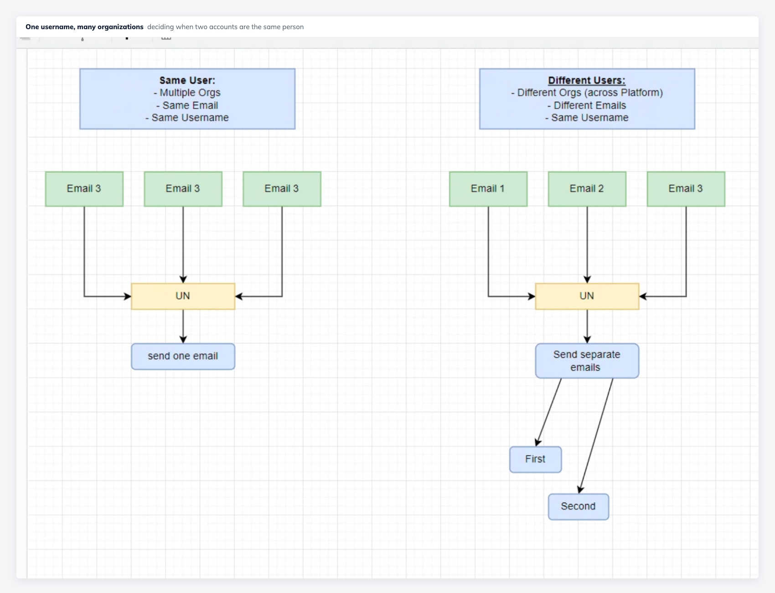Image resolution: width=775 pixels, height=593 pixels.
Task: Select the Send separate emails node
Action: click(x=587, y=361)
